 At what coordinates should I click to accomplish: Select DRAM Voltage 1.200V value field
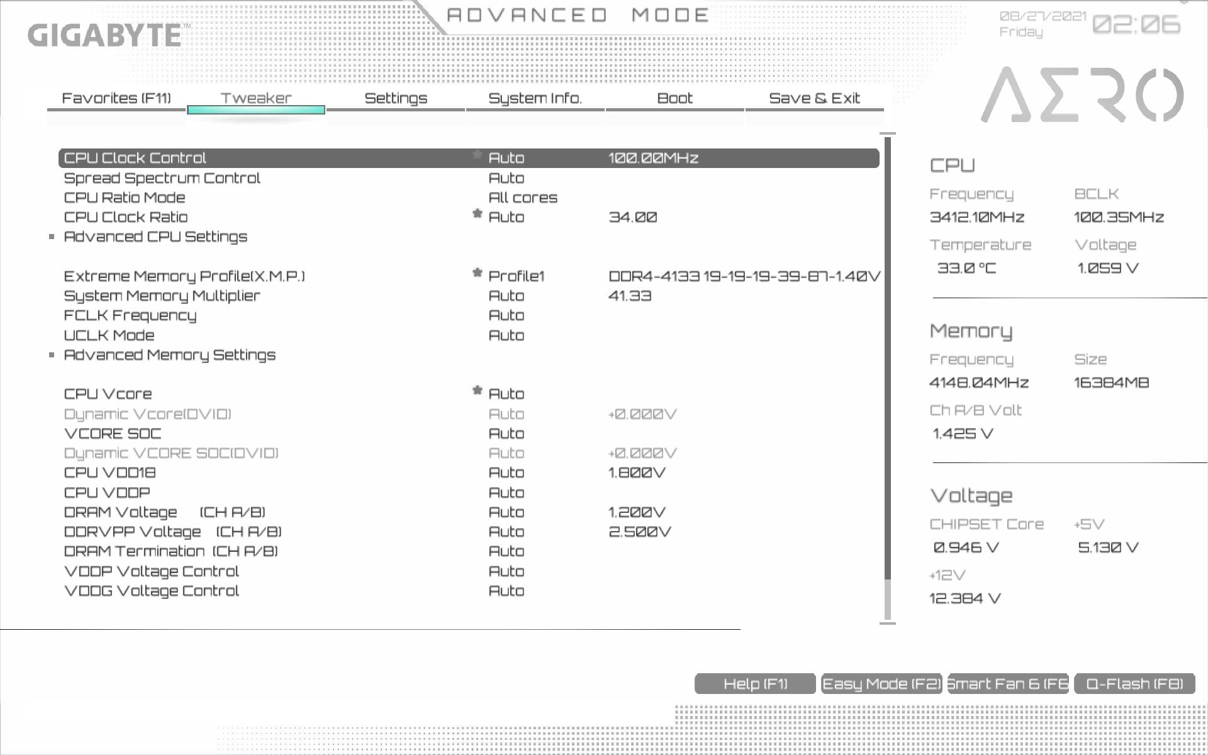(637, 512)
